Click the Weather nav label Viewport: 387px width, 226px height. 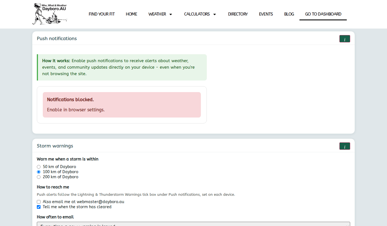click(157, 14)
